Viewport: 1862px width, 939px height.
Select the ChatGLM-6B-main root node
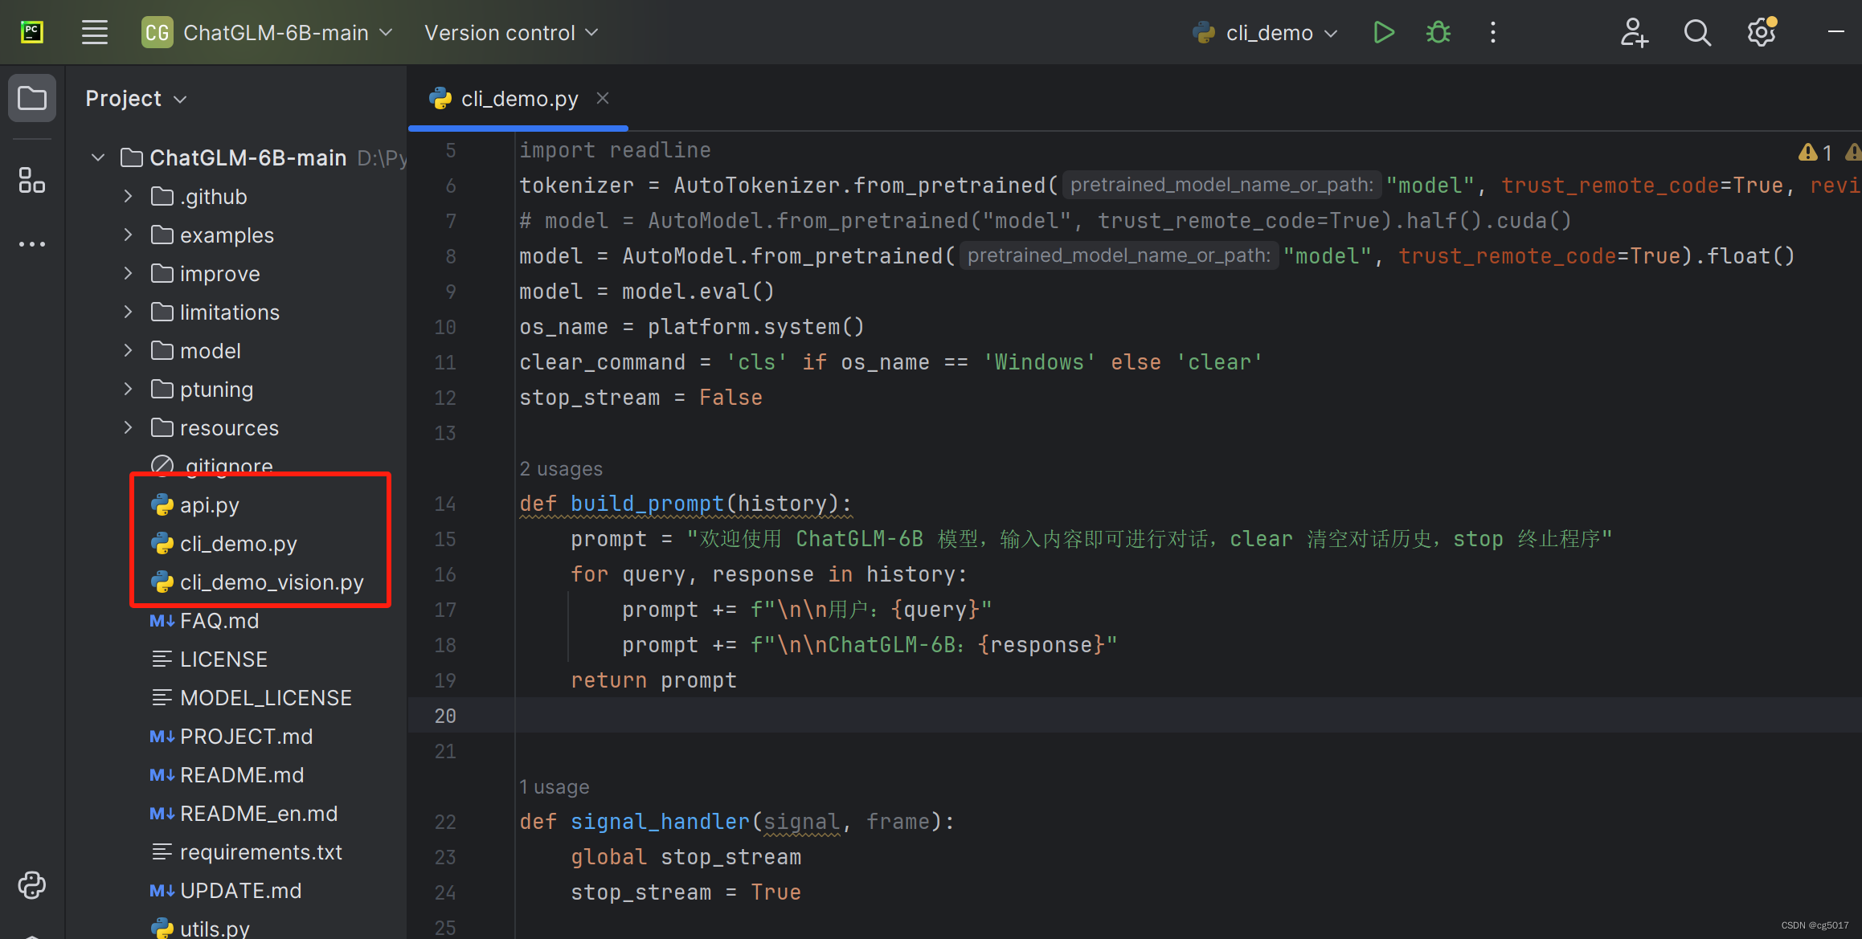pos(248,157)
